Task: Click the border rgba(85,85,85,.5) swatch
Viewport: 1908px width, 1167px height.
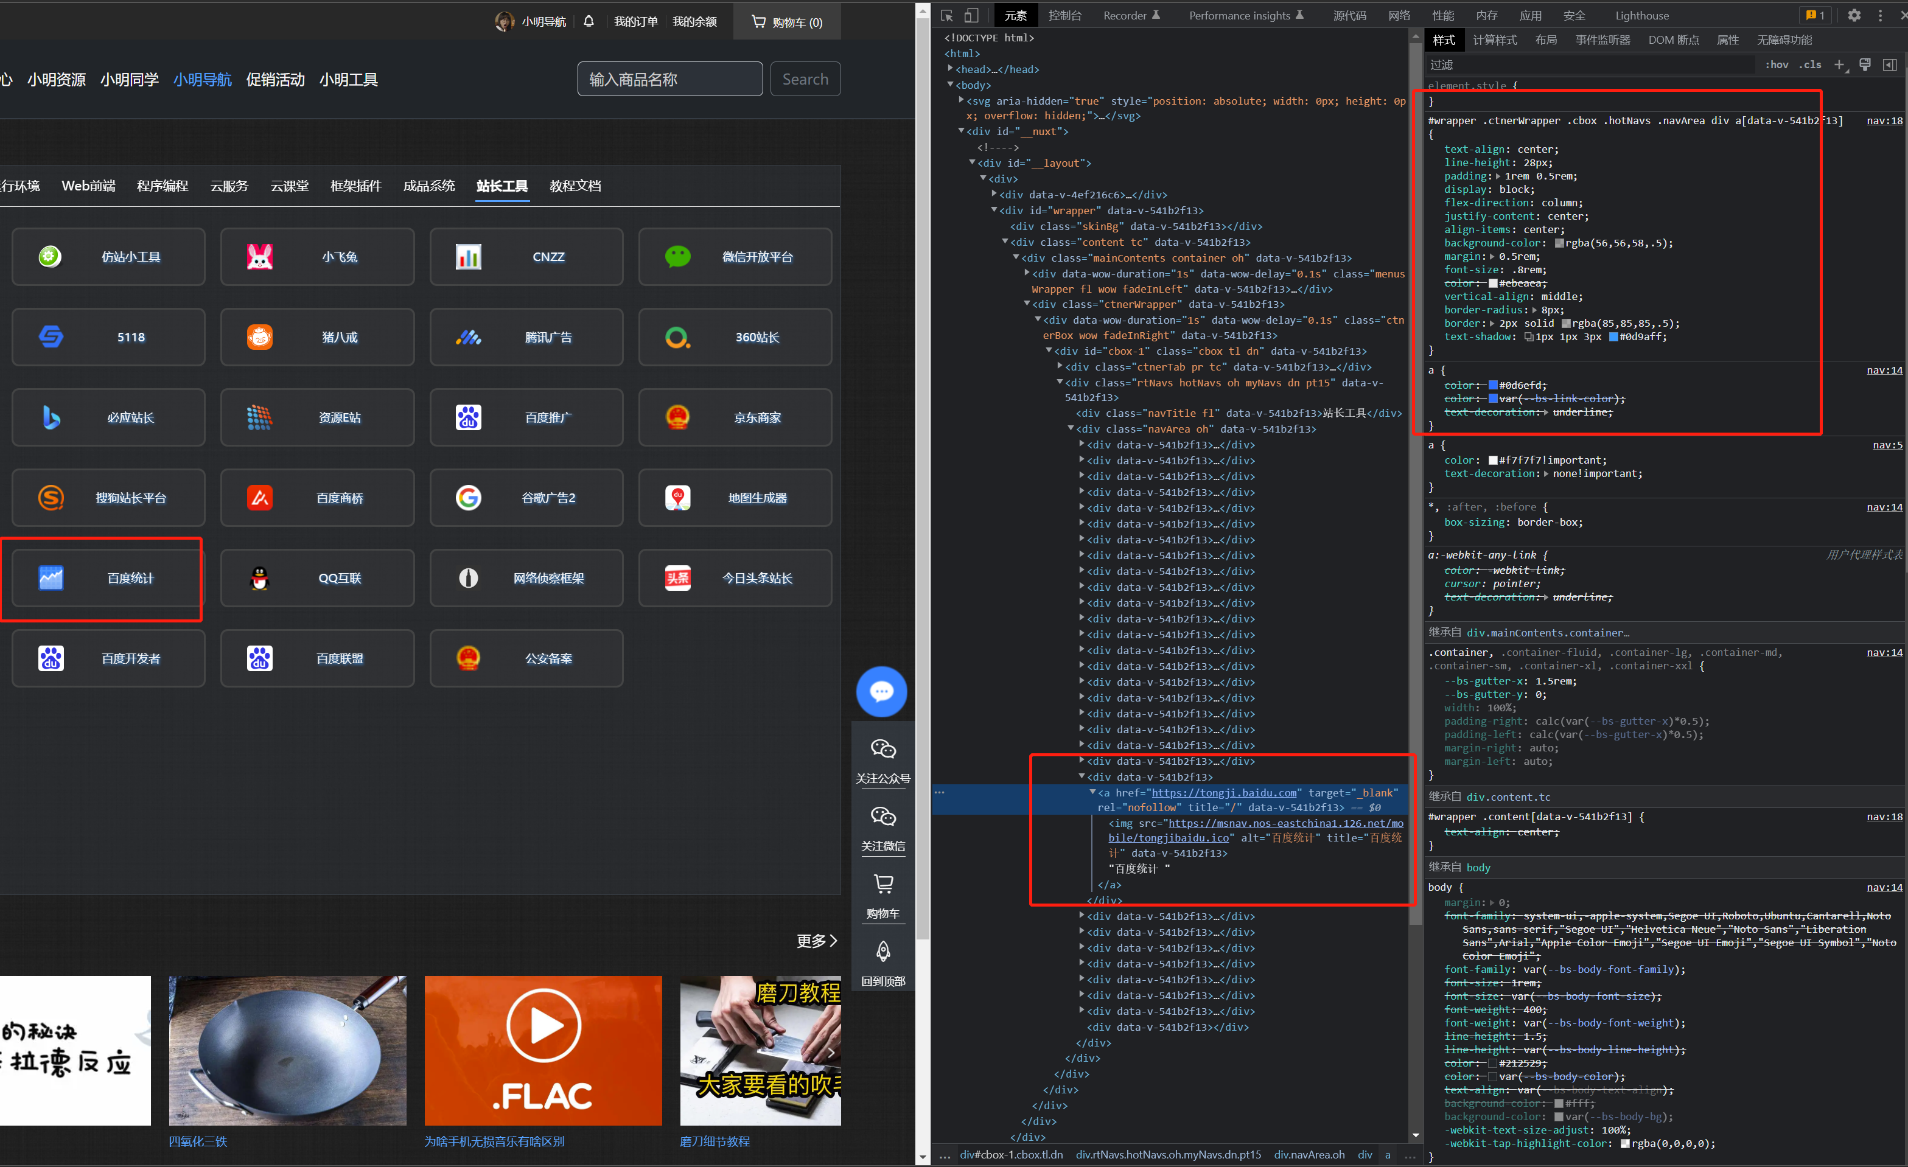Action: click(x=1566, y=324)
